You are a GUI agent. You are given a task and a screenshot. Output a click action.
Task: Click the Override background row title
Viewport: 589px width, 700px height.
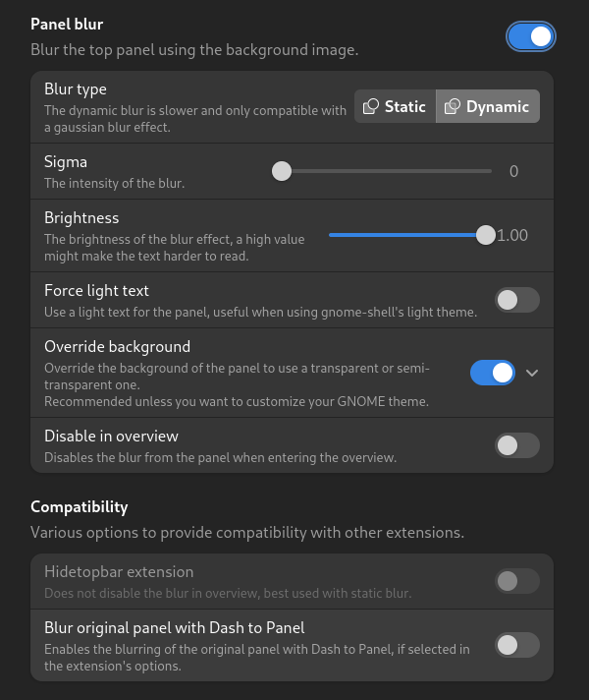tap(117, 347)
